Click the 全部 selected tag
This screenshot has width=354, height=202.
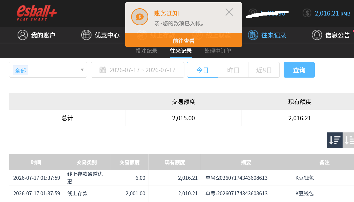(x=21, y=70)
